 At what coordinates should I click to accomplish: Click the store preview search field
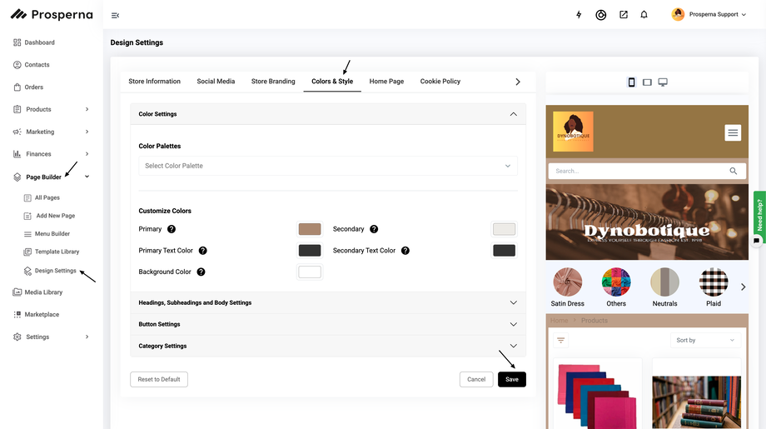(637, 171)
